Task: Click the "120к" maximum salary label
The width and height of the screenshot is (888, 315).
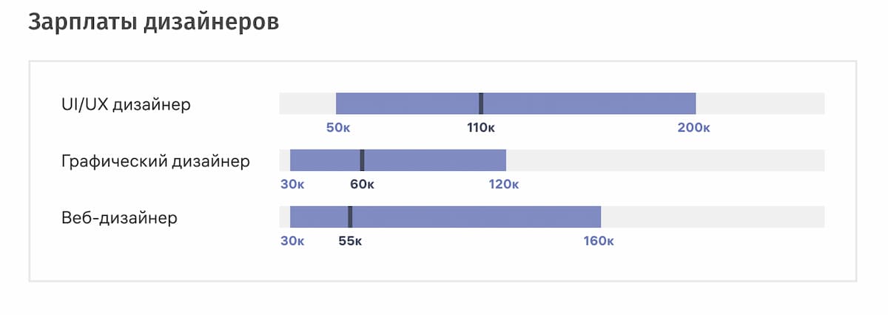Action: tap(504, 184)
